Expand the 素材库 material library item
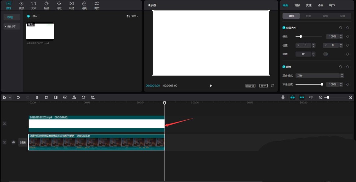Image resolution: width=356 pixels, height=182 pixels. coord(12,27)
